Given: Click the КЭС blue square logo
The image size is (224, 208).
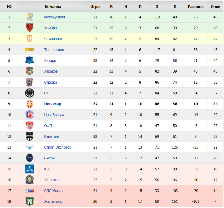Looking at the screenshot, I should (x=29, y=169).
